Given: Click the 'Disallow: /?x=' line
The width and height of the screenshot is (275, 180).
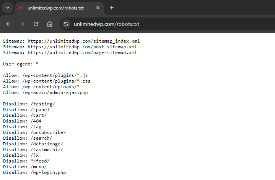Looking at the screenshot, I should [22, 155].
